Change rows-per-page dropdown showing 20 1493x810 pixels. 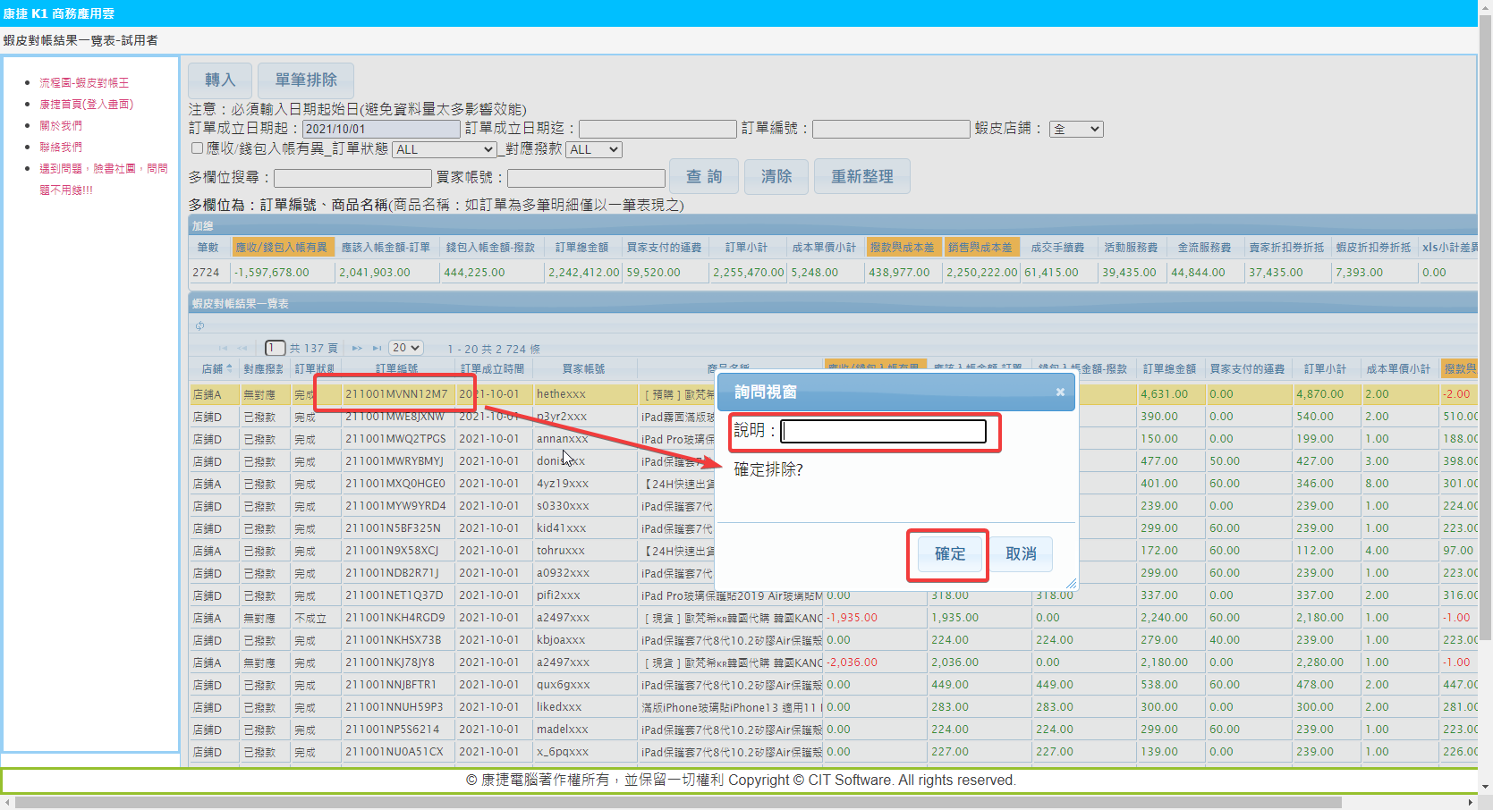[x=406, y=348]
